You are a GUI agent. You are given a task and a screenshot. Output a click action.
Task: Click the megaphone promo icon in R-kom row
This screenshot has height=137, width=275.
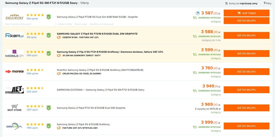pos(59,37)
